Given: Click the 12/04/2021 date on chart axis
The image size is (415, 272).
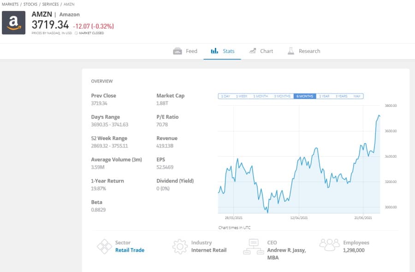Looking at the screenshot, I should [299, 218].
